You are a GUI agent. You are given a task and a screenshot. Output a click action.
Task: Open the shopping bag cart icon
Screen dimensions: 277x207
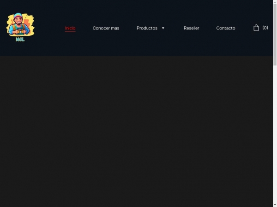pos(256,28)
